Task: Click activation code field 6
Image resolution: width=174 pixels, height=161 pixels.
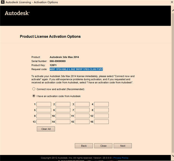Action: click(63, 110)
